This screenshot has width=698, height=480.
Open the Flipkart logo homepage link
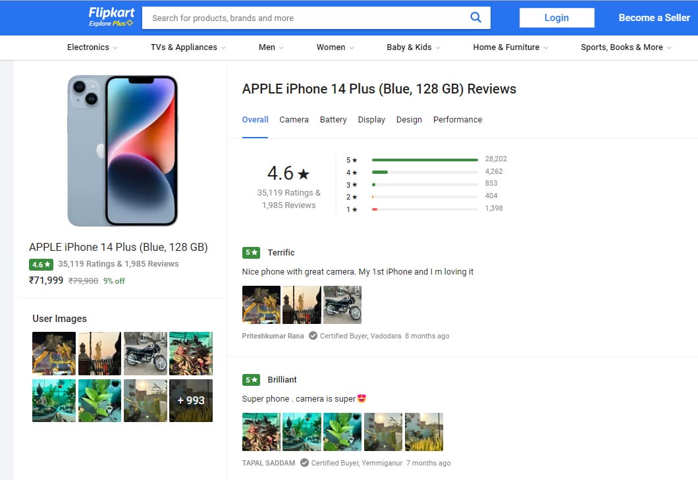coord(111,13)
